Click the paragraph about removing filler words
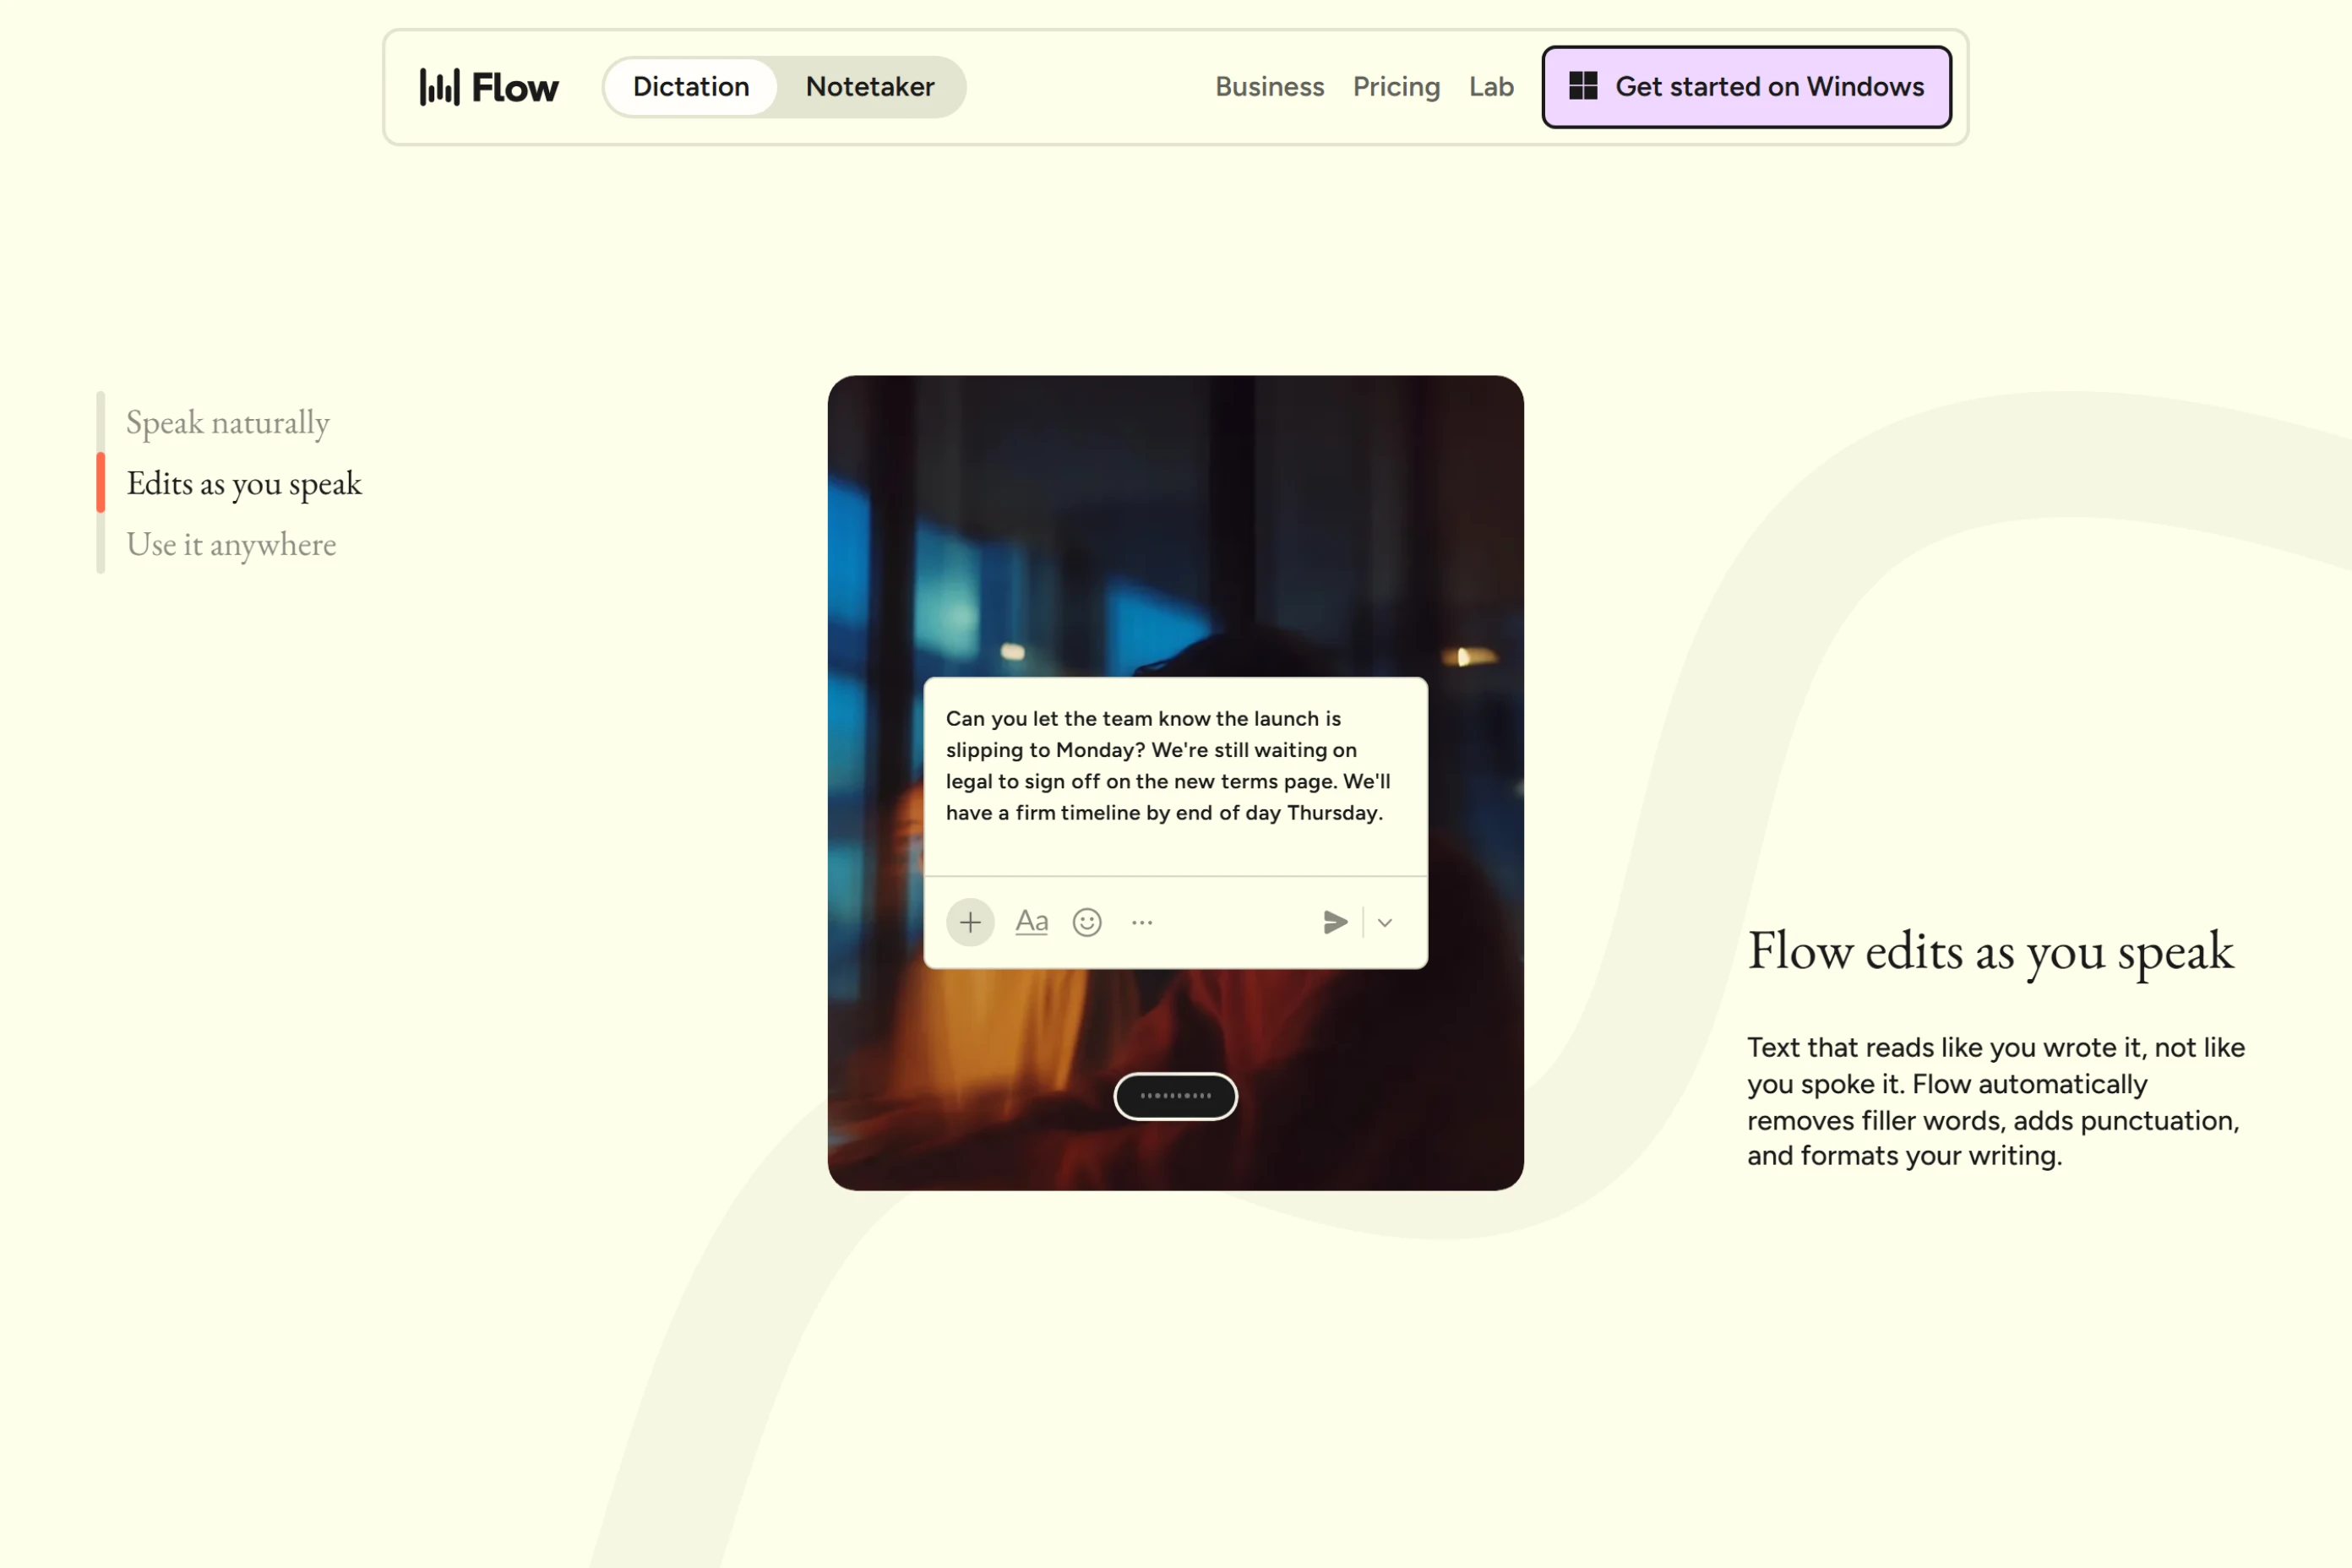The height and width of the screenshot is (1568, 2352). [1996, 1102]
